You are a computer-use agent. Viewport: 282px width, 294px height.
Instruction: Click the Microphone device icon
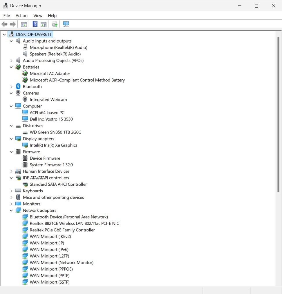tap(25, 47)
